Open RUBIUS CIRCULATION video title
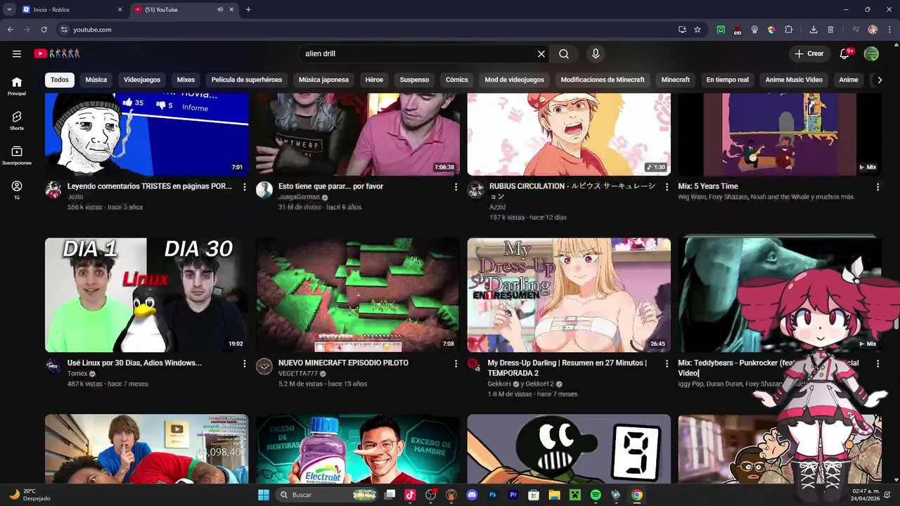The width and height of the screenshot is (900, 506). tap(572, 191)
